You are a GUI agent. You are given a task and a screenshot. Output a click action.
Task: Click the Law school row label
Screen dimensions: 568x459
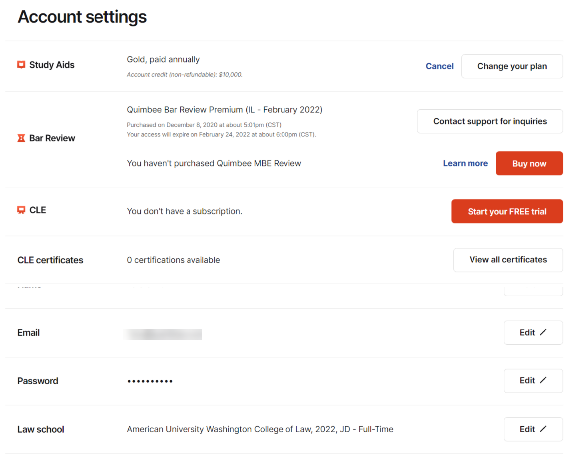pos(41,429)
